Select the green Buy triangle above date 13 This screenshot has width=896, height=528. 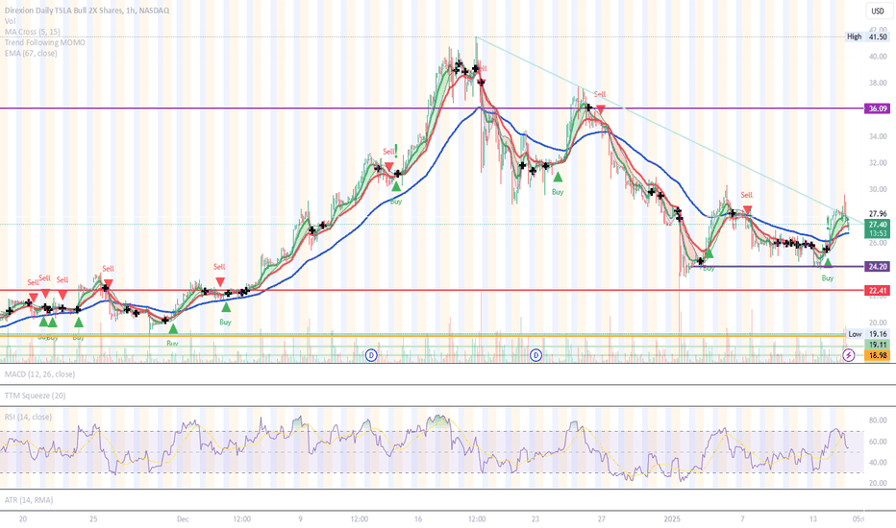(828, 263)
